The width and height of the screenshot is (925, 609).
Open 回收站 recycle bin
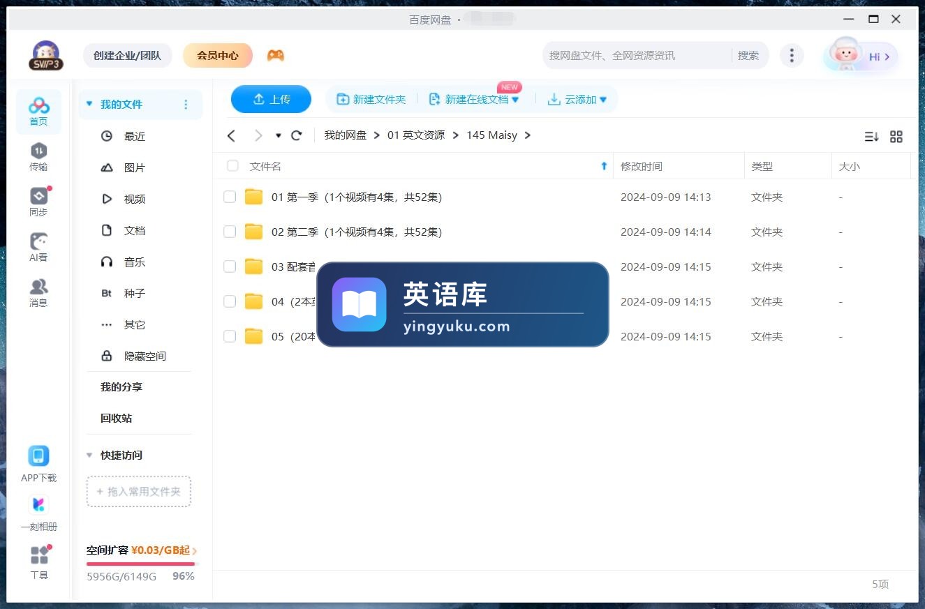116,418
